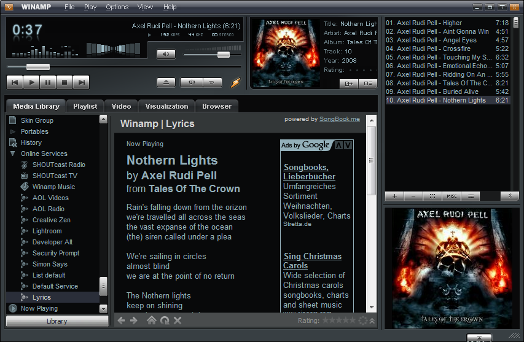Start playback with the Play button

(31, 82)
